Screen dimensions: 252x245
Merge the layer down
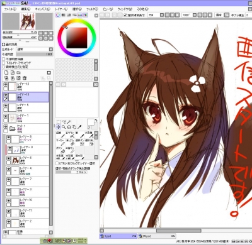coord(13,78)
